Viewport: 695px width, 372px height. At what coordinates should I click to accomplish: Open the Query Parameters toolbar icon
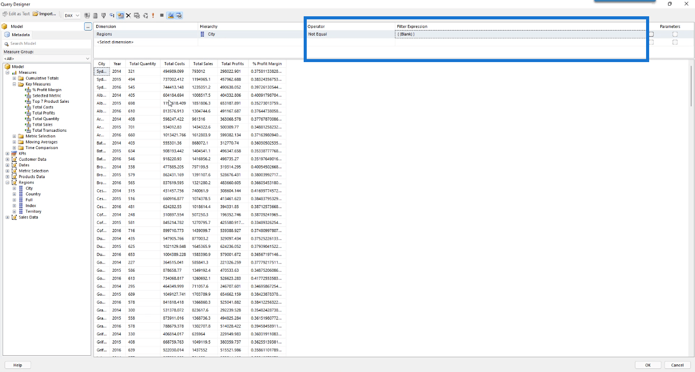137,15
